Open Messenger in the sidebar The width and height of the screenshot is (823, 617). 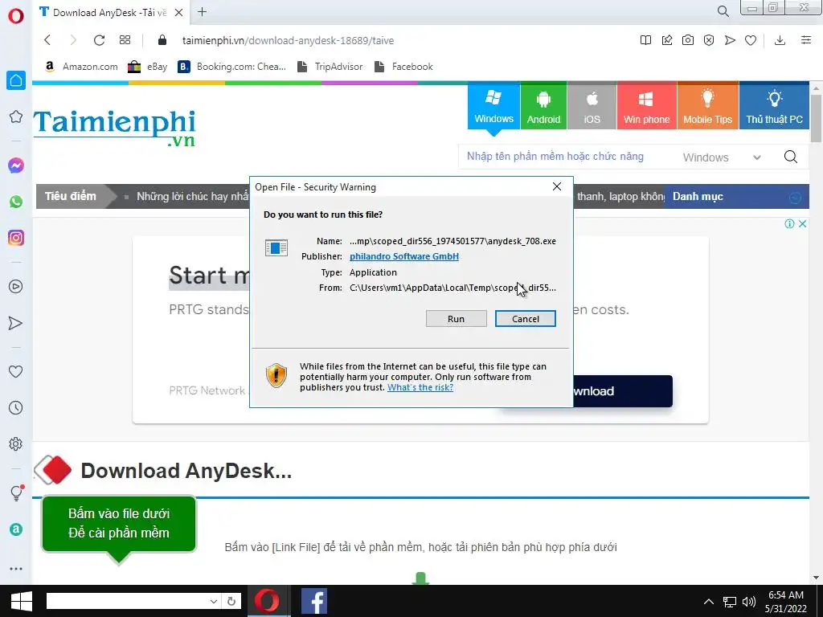(x=16, y=165)
